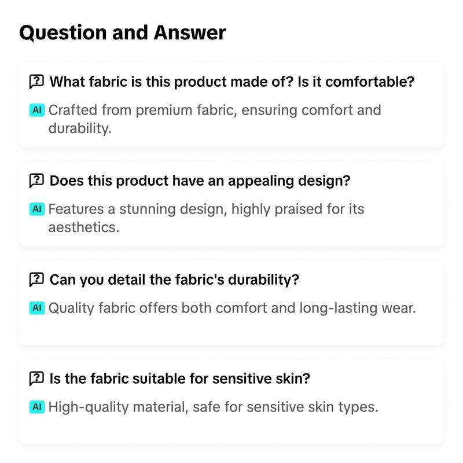Click the question icon beside fabric durability question
This screenshot has height=463, width=463.
point(36,280)
